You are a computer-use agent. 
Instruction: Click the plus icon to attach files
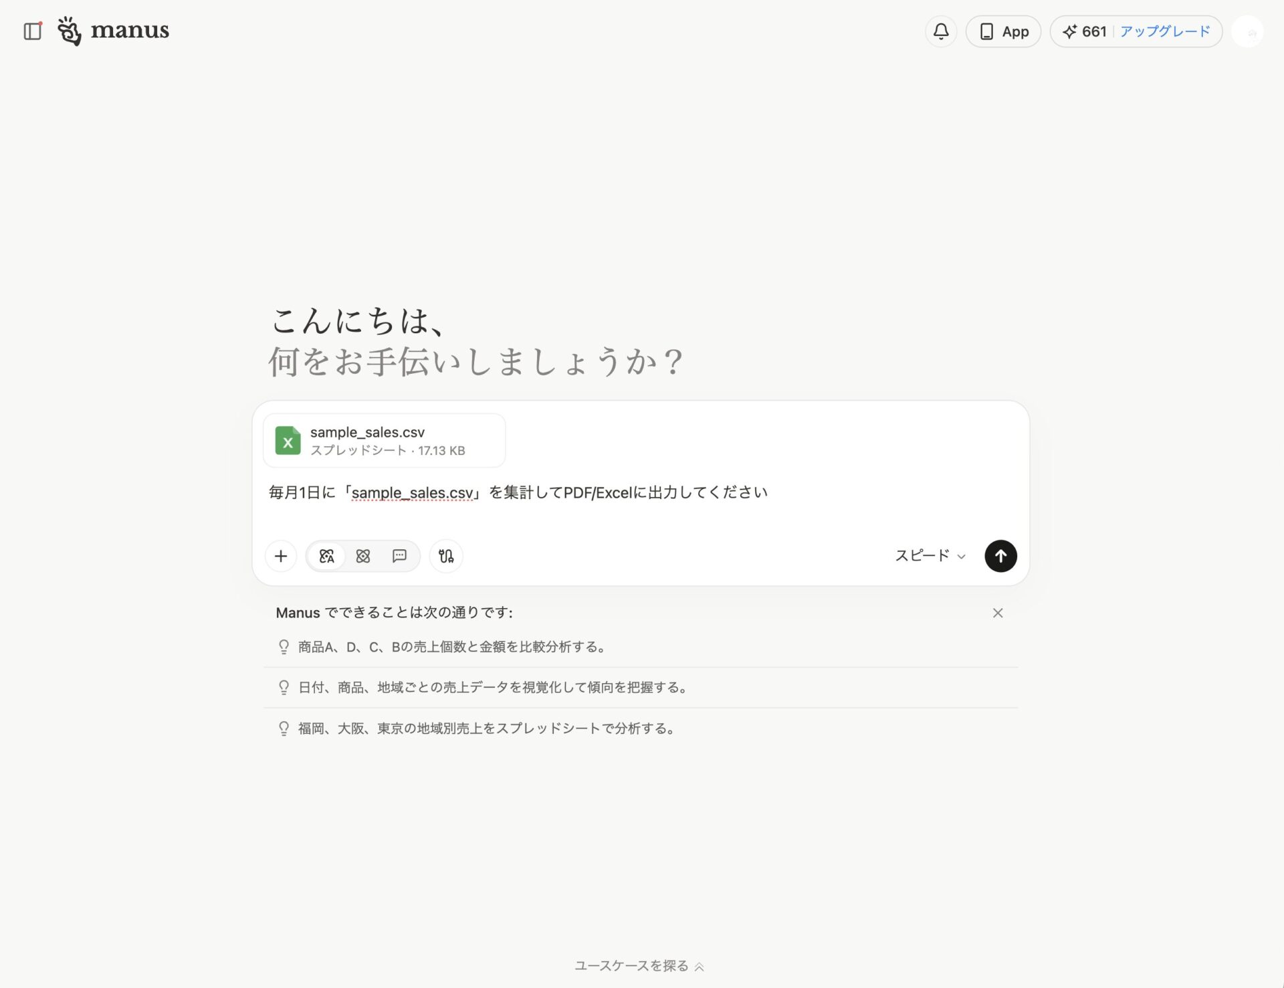(x=281, y=556)
